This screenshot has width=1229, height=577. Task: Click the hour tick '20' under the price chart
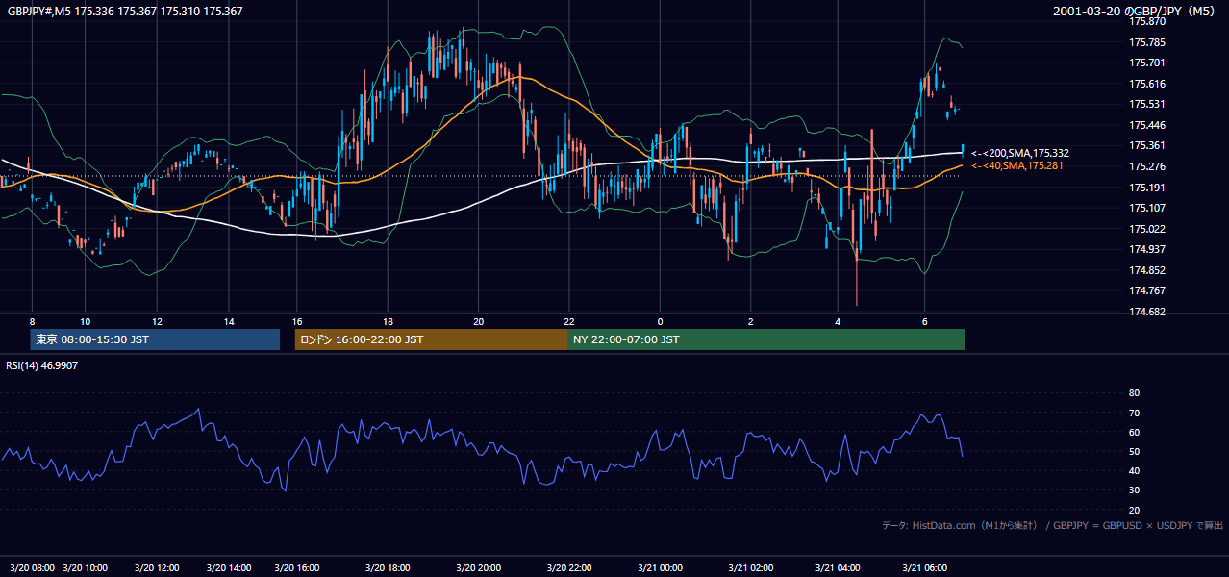pos(478,321)
